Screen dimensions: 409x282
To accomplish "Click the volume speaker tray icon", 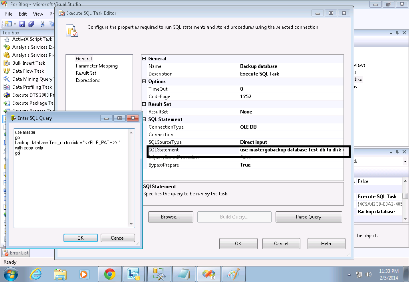I will [369, 274].
